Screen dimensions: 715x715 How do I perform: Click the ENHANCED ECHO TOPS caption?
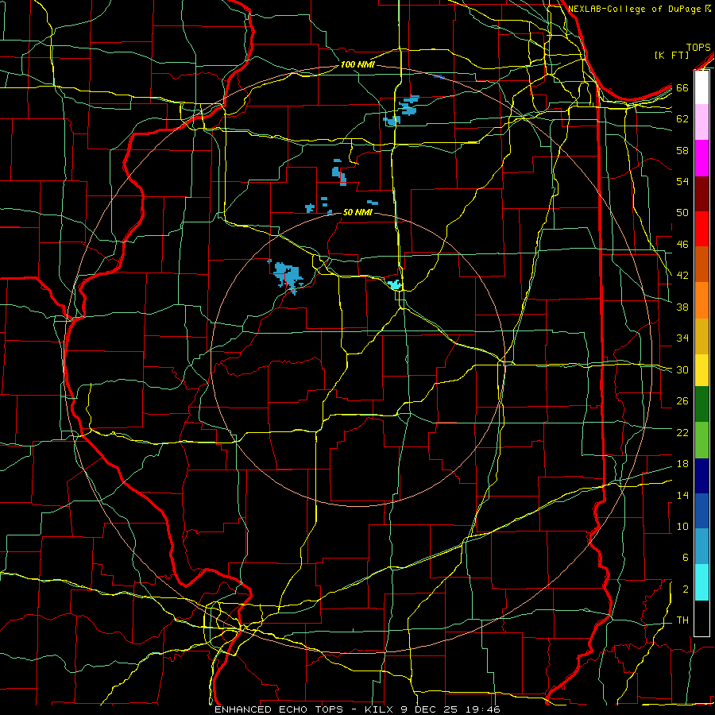279,709
